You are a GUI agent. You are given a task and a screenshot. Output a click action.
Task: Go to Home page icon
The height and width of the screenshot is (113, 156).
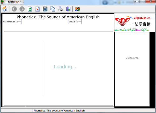click(x=5, y=9)
